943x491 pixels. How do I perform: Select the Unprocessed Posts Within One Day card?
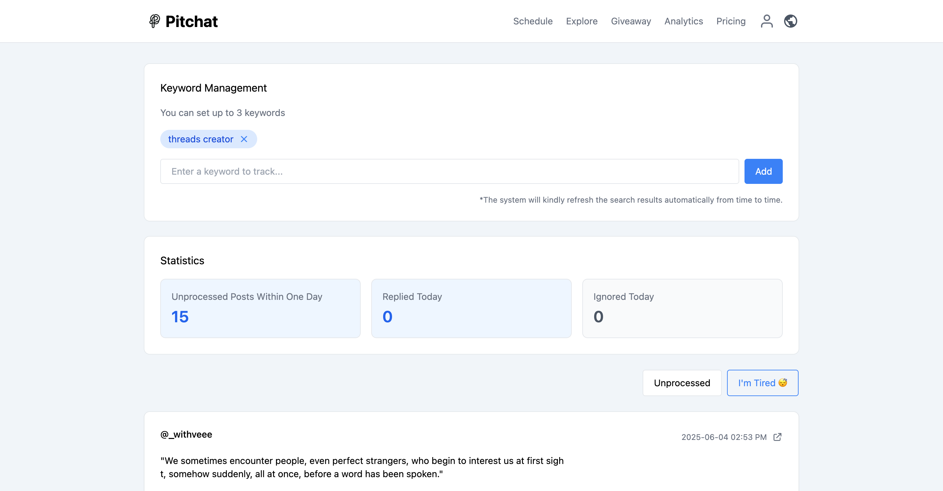[260, 308]
